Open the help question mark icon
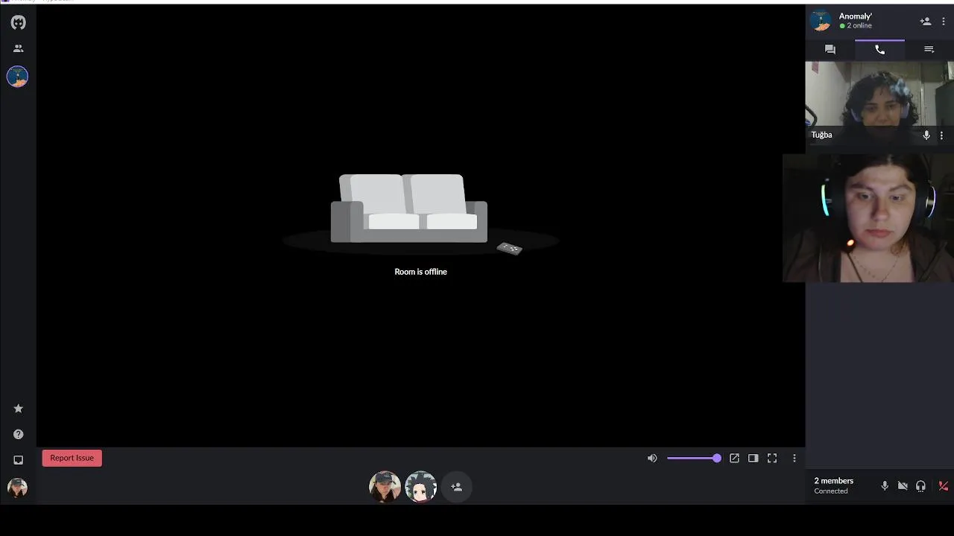954x536 pixels. click(18, 435)
